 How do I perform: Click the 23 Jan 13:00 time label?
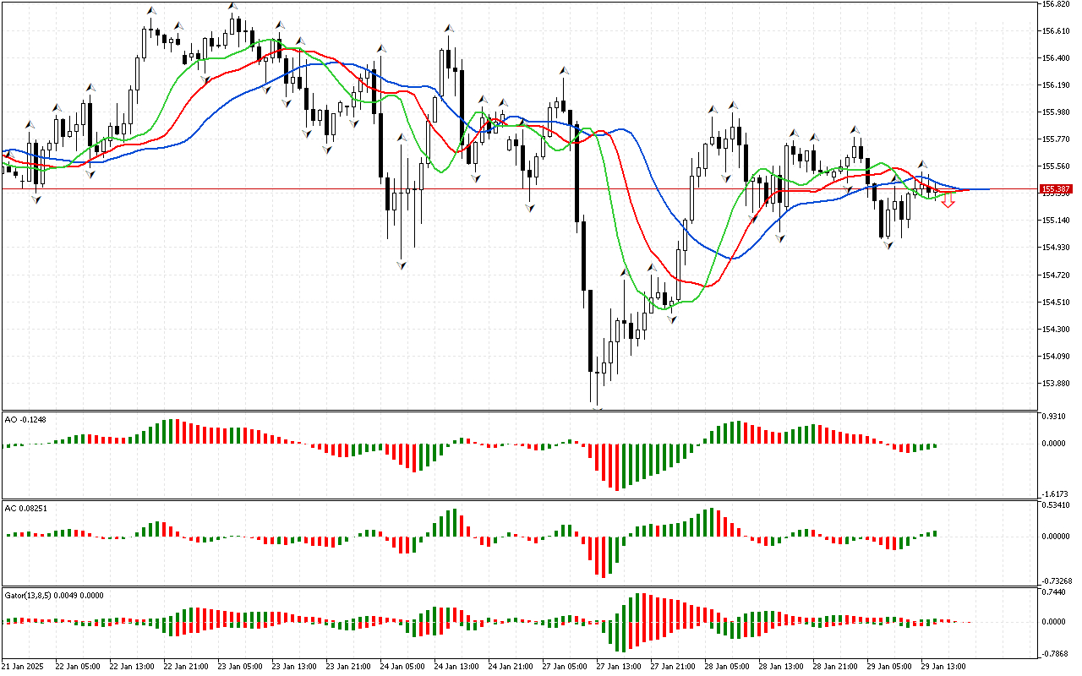click(294, 666)
